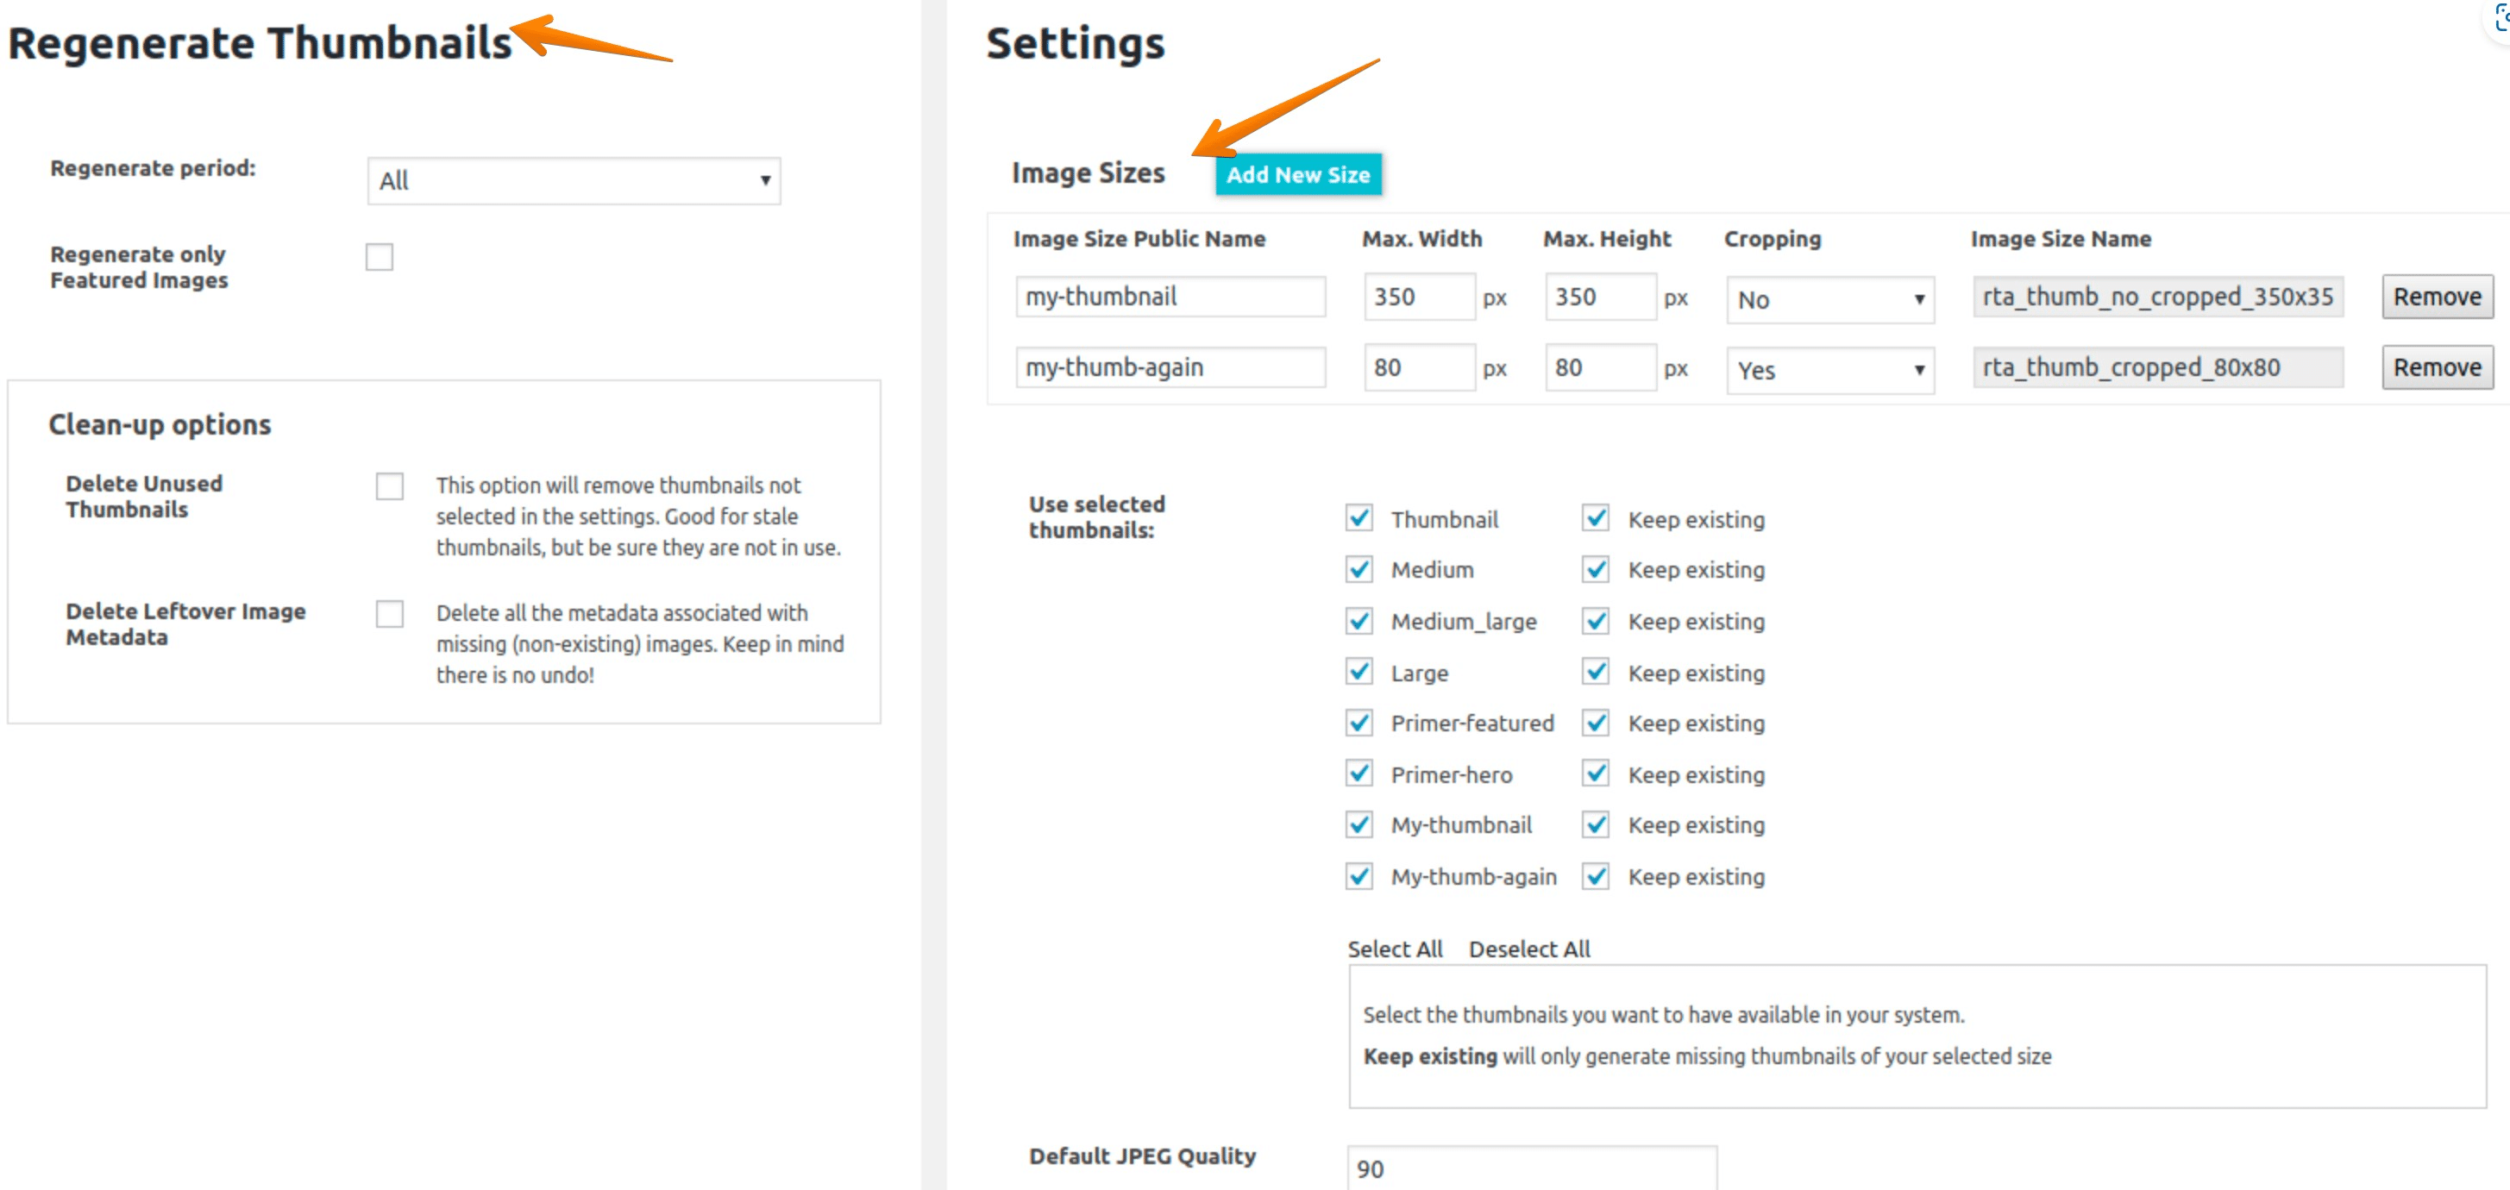The width and height of the screenshot is (2510, 1190).
Task: Enable Regenerate only Featured Images checkbox
Action: 379,257
